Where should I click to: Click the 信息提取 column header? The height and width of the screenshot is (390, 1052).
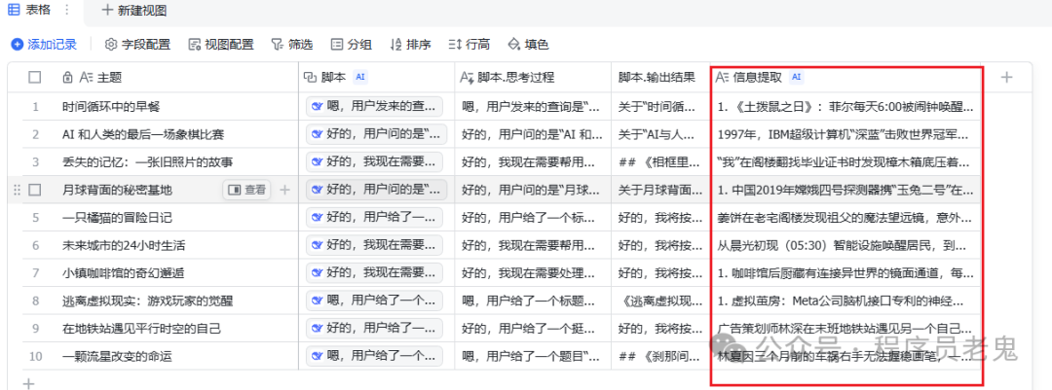(845, 78)
